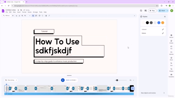Click the timeline zoom slider handle
The height and width of the screenshot is (98, 175).
point(117,80)
